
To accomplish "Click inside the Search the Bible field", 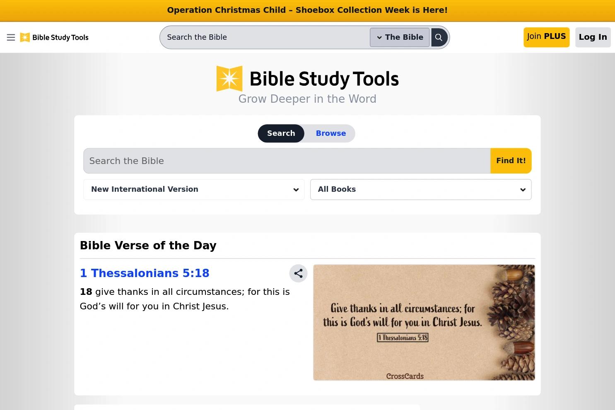I will tap(287, 161).
